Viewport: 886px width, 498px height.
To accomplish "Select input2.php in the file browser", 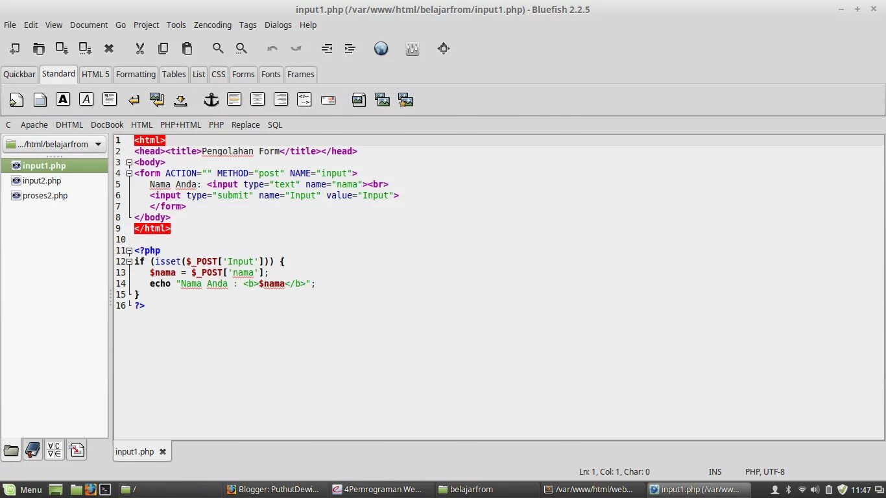I will click(54, 181).
